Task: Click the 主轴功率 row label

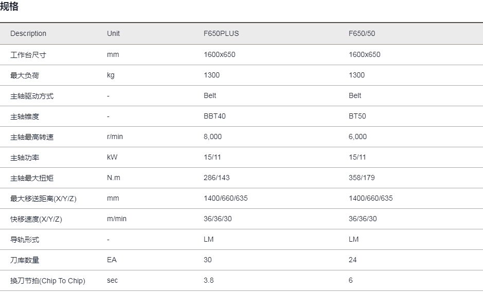Action: [x=25, y=158]
